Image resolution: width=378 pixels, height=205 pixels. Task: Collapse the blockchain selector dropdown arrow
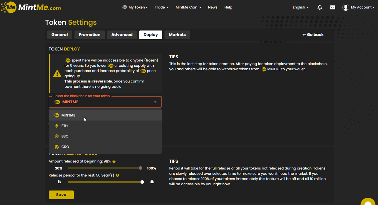tap(155, 102)
